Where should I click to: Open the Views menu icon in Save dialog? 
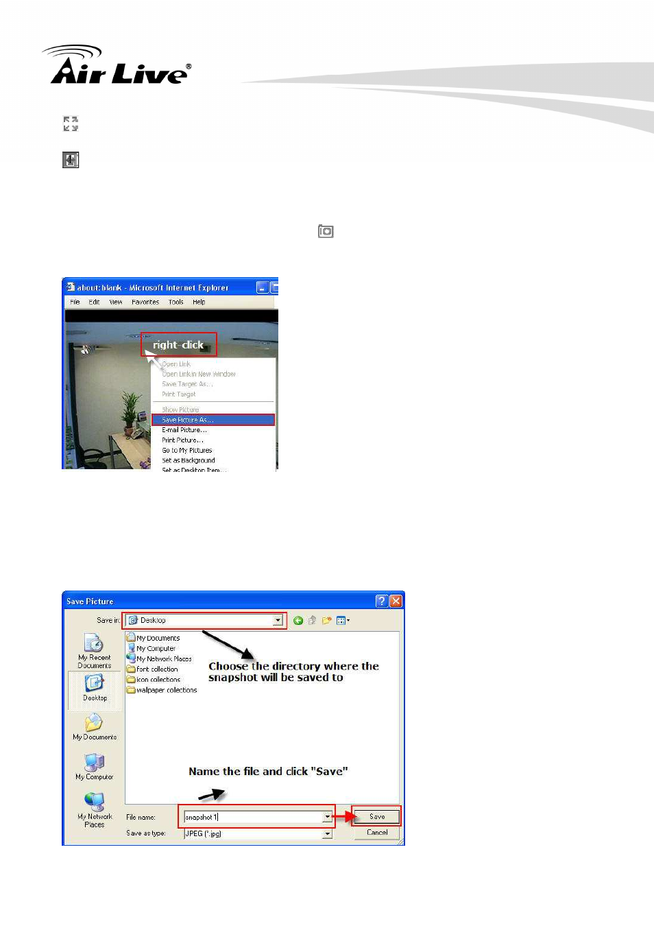(343, 621)
